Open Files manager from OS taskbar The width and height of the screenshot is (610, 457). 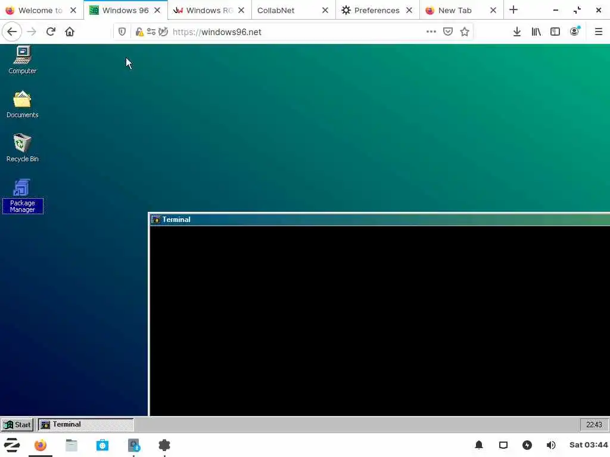point(71,445)
